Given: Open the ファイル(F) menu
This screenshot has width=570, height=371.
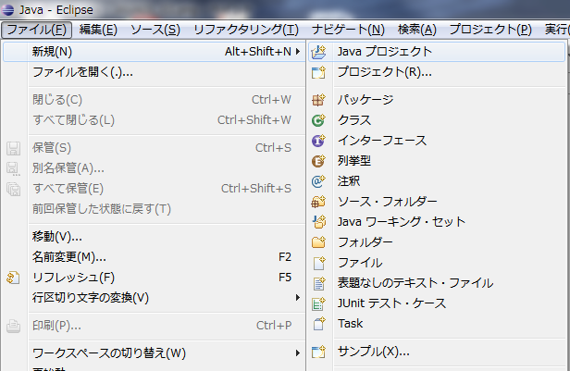Looking at the screenshot, I should click(37, 30).
